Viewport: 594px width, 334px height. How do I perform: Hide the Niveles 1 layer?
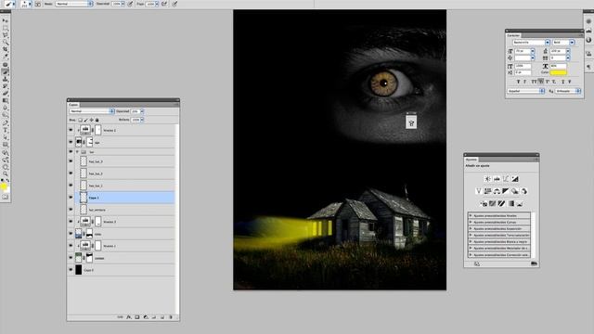pyautogui.click(x=71, y=246)
